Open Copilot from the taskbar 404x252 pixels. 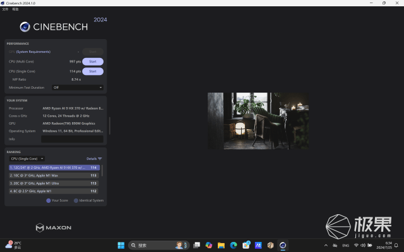pyautogui.click(x=209, y=245)
